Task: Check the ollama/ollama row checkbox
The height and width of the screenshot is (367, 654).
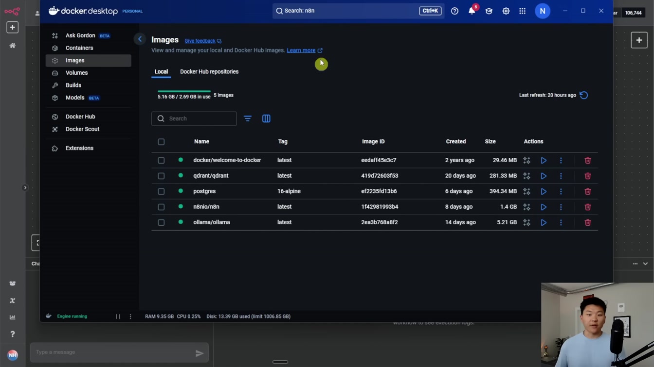Action: (x=161, y=222)
